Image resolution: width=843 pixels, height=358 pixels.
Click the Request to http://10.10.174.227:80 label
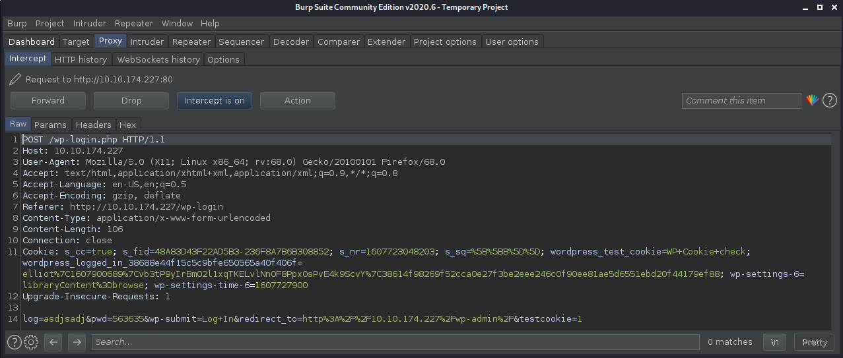click(99, 80)
